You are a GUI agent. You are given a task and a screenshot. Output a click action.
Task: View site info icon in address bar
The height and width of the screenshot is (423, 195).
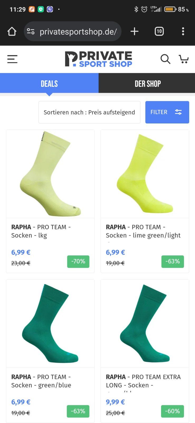click(31, 31)
